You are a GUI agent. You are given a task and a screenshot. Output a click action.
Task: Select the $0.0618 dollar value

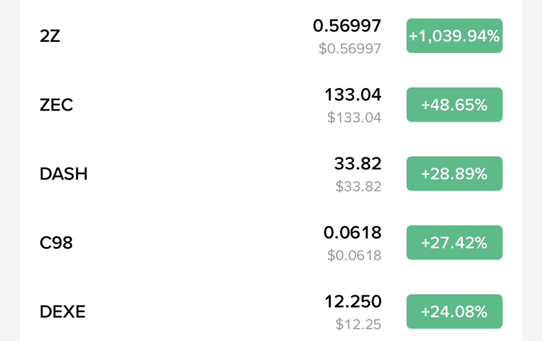click(x=354, y=255)
